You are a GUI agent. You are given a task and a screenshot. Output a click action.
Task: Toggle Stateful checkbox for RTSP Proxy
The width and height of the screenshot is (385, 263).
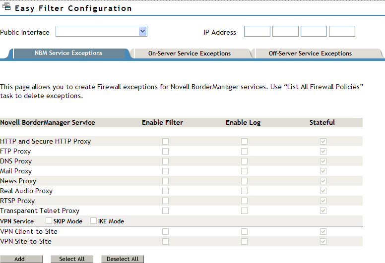323,201
